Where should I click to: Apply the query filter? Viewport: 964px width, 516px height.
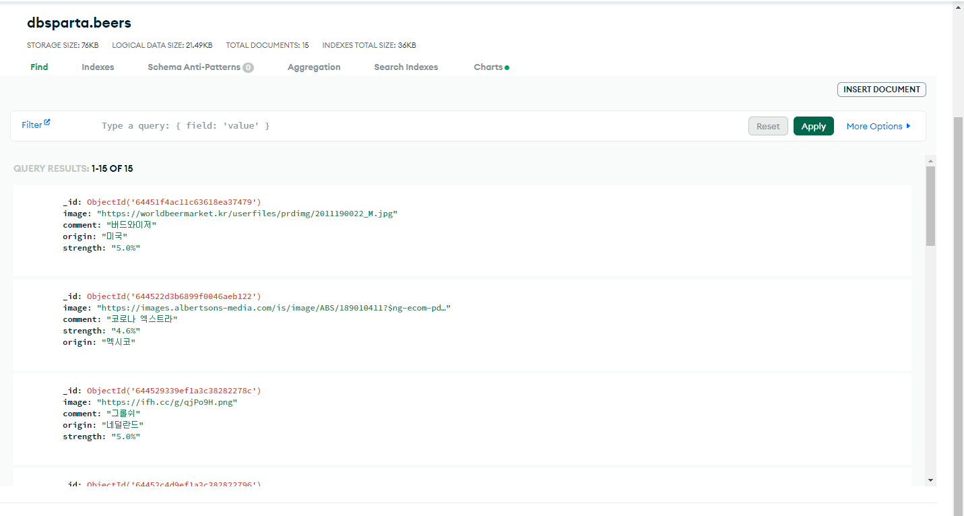[x=814, y=126]
